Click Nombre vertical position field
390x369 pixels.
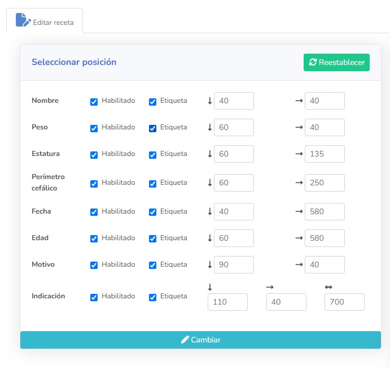pyautogui.click(x=234, y=101)
